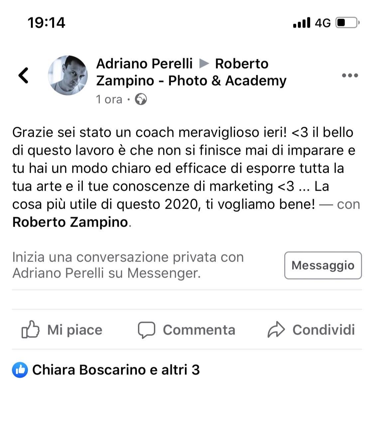374x434 pixels.
Task: Open Adriano Perelli's profile picture
Action: (68, 75)
